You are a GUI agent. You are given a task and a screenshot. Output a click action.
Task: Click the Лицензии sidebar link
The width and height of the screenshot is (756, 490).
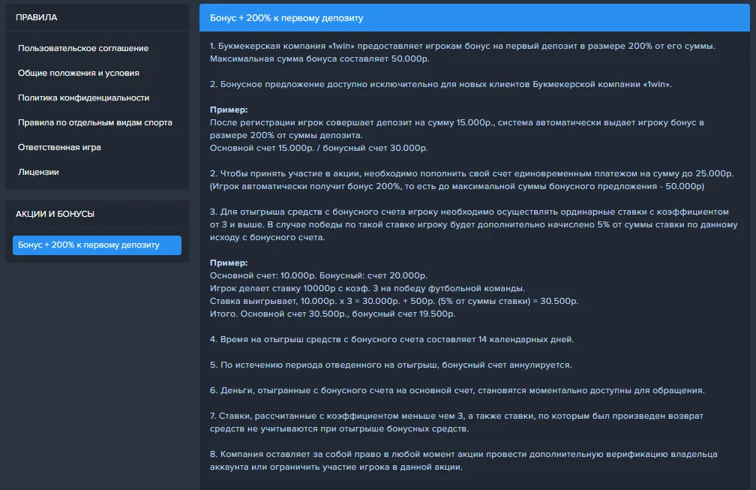[38, 173]
